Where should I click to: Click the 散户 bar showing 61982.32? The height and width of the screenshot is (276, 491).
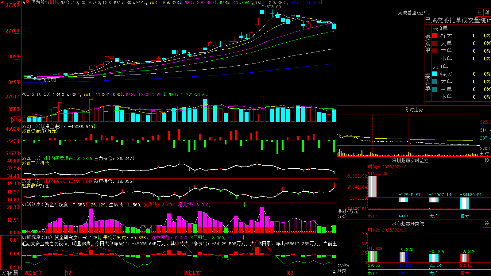[373, 186]
